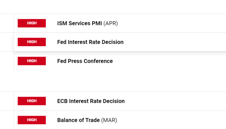Open the Fed Interest Rate Decision event
The width and height of the screenshot is (226, 129).
[90, 42]
